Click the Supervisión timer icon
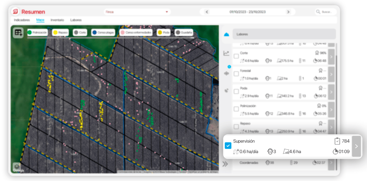 pos(335,152)
